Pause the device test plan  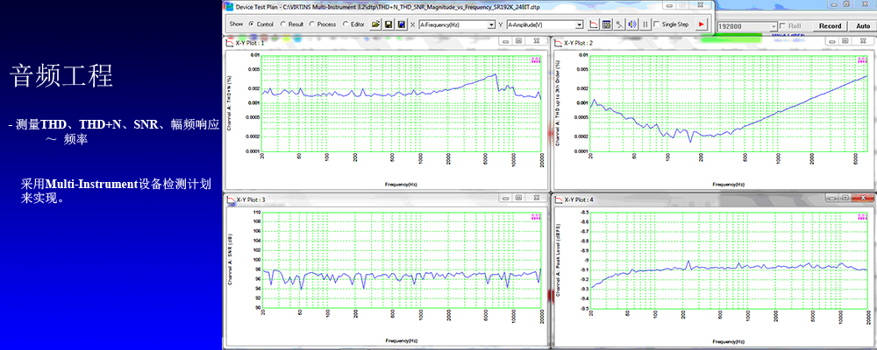(x=645, y=24)
